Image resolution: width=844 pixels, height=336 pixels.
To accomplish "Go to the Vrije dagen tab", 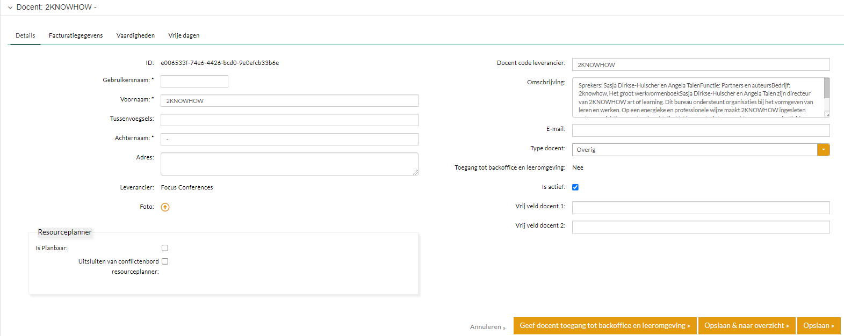I will pos(184,35).
